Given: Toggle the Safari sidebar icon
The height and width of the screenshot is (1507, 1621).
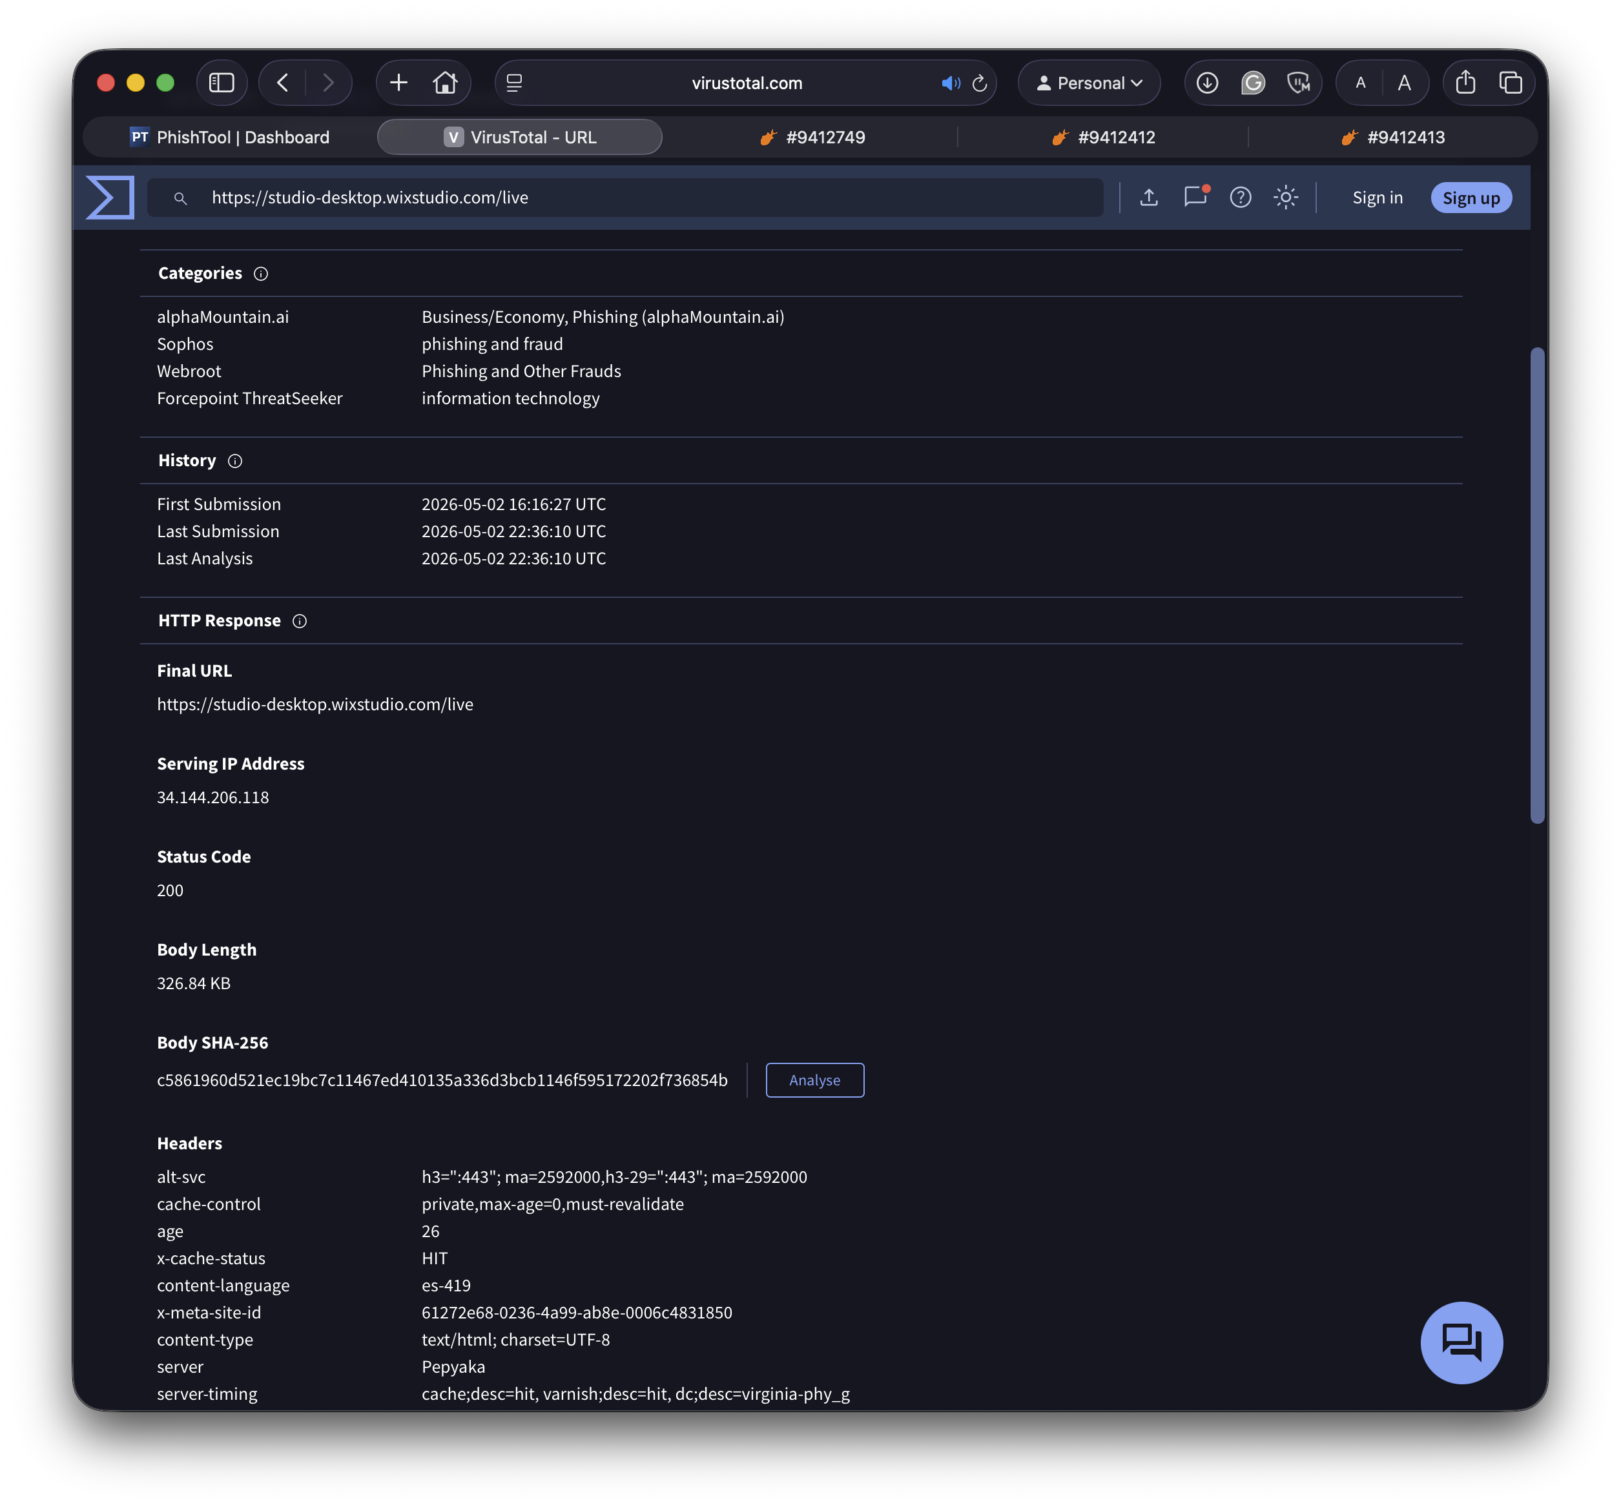Looking at the screenshot, I should click(222, 82).
